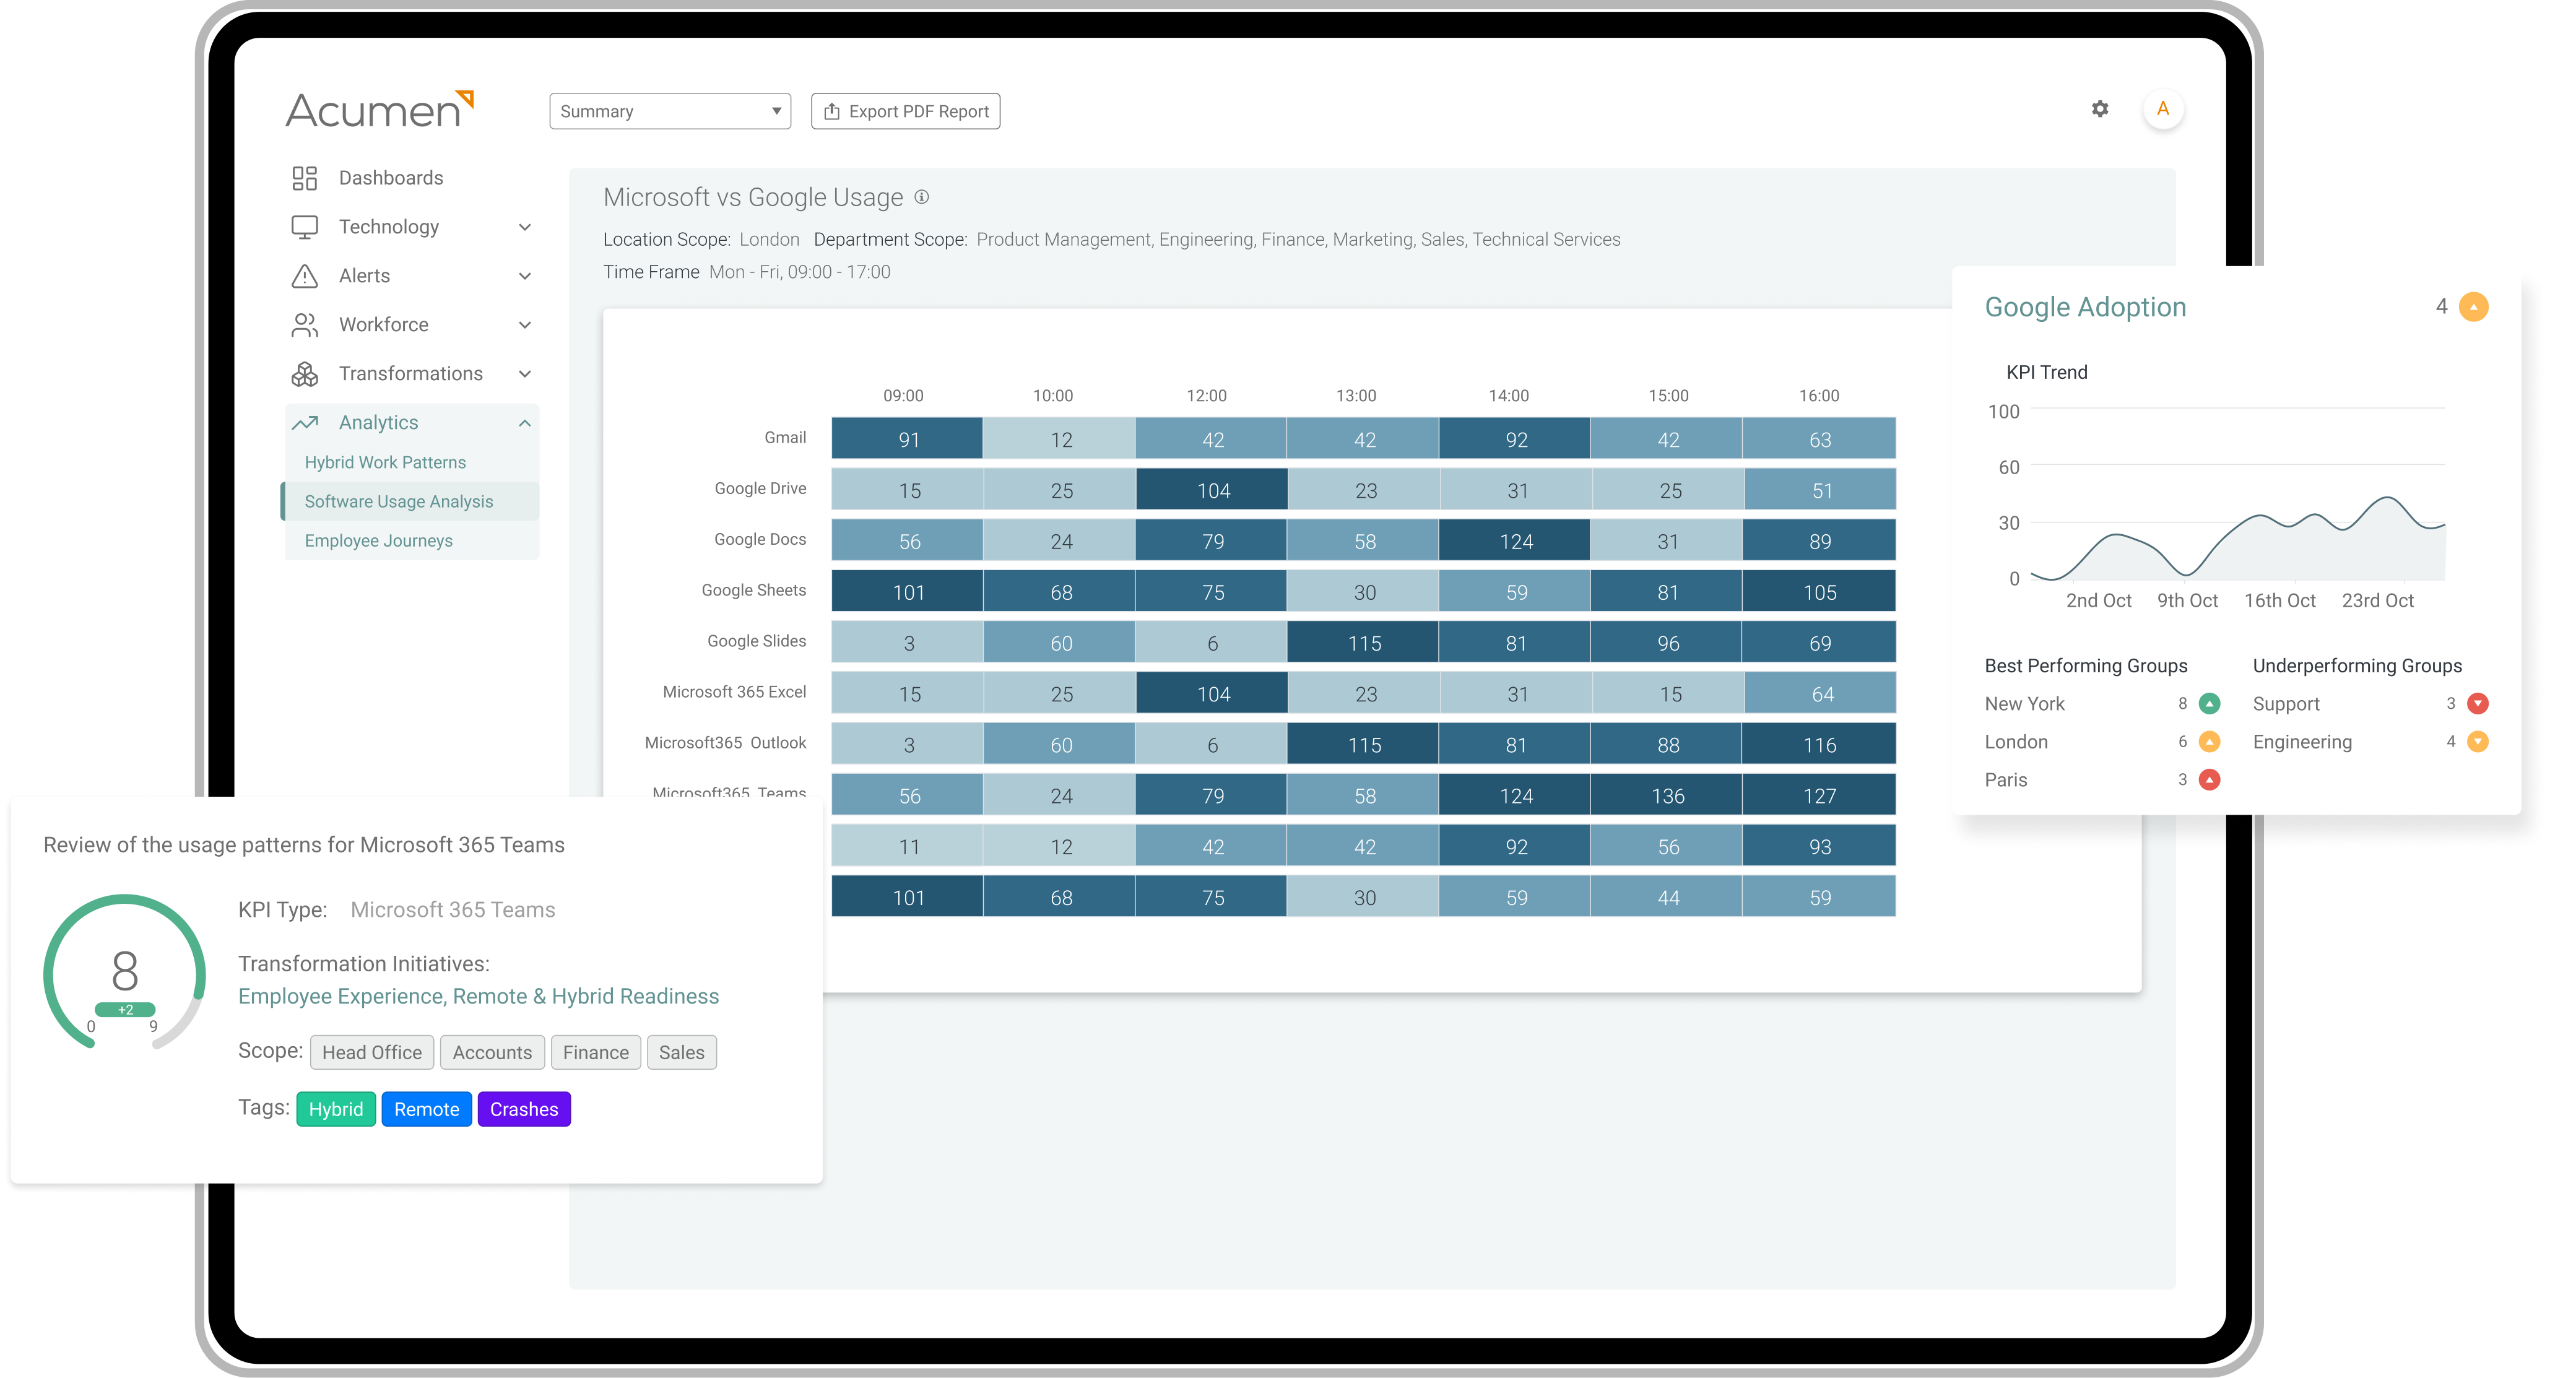The image size is (2576, 1378).
Task: Click Microsoft 365 Excel 16:00 cell showing 64
Action: [x=1820, y=694]
